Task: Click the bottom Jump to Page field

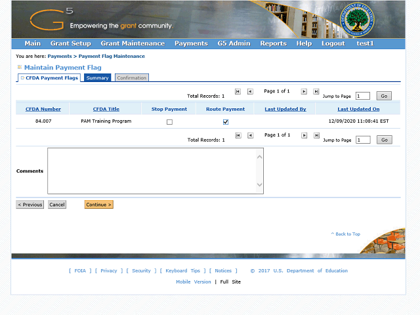Action: pyautogui.click(x=363, y=140)
